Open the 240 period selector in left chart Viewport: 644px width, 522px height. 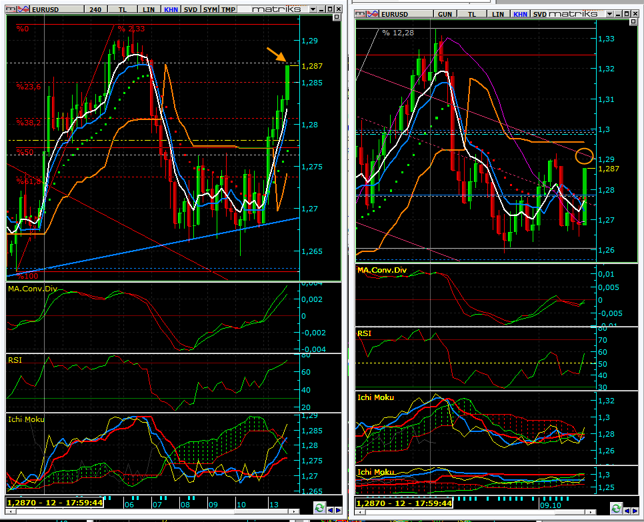[97, 9]
